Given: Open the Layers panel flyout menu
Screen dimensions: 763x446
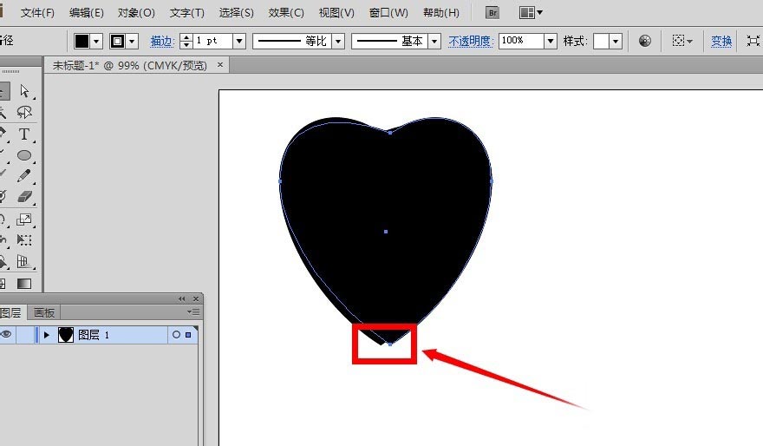Looking at the screenshot, I should (x=193, y=312).
